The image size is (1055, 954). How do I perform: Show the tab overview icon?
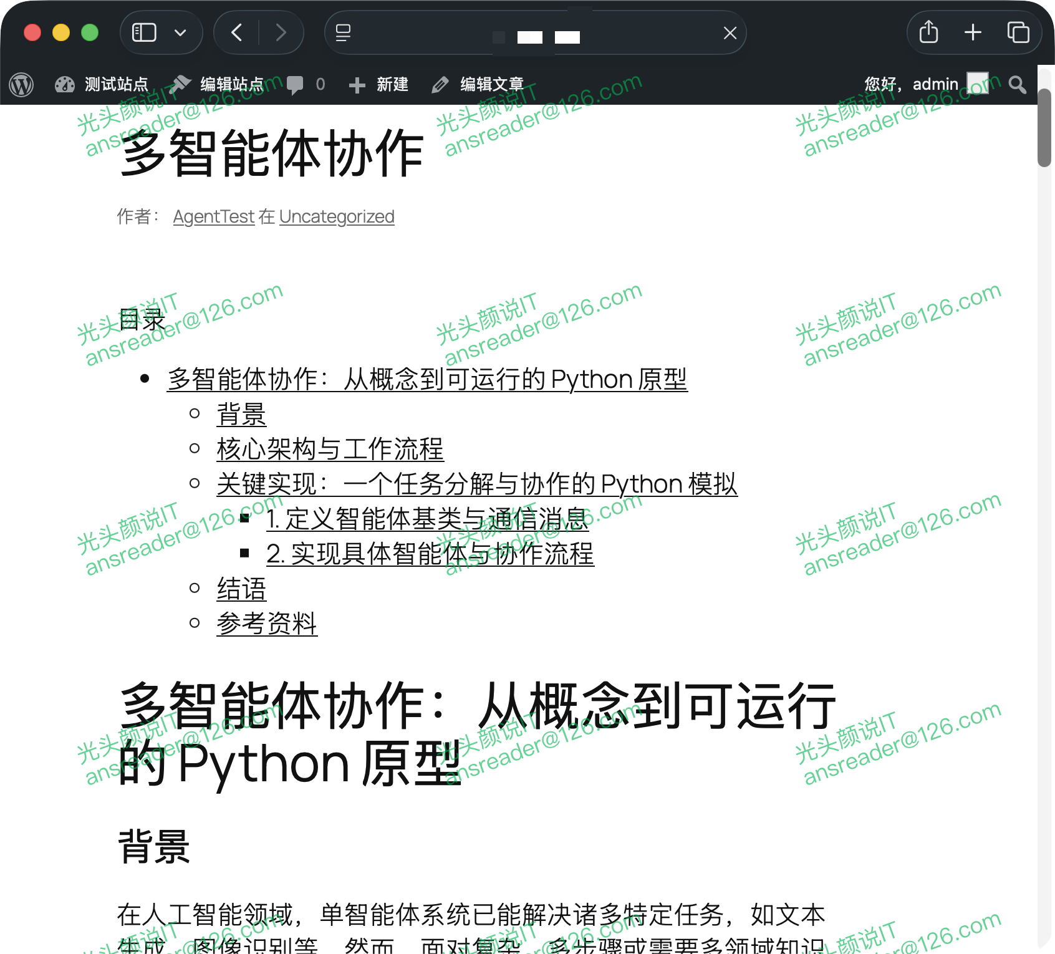click(1018, 32)
